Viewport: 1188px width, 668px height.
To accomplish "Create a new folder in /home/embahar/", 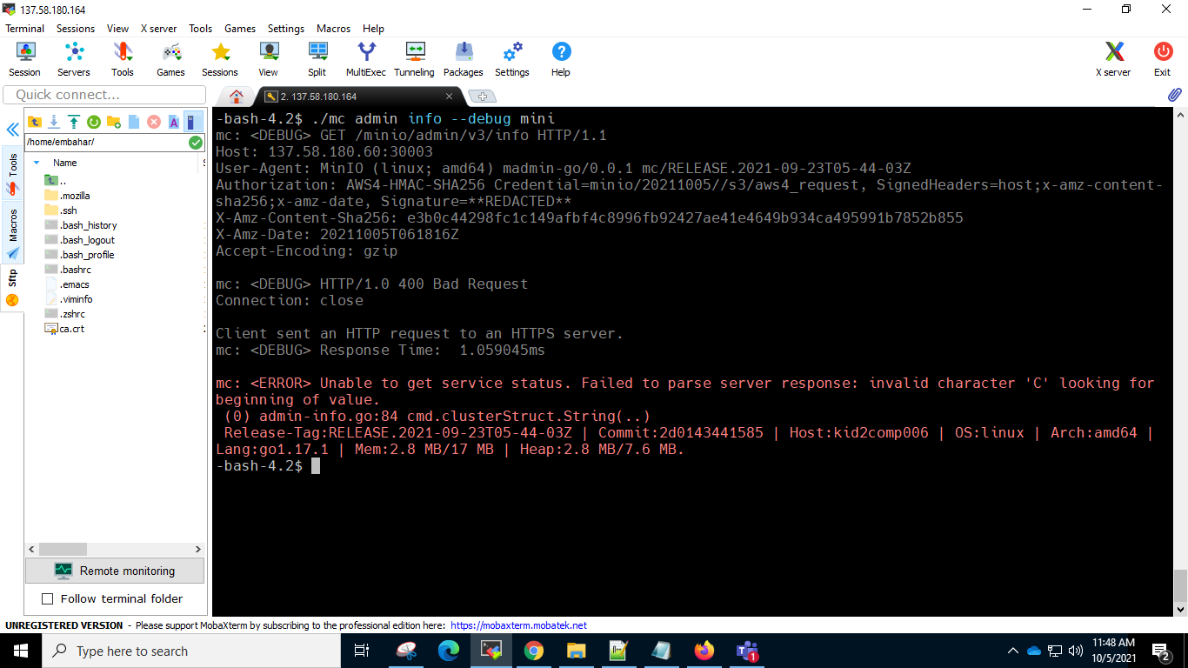I will coord(113,123).
